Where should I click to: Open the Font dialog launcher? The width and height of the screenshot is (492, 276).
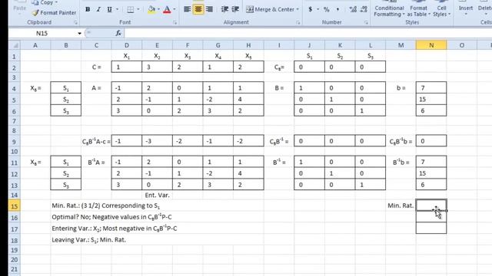(175, 22)
